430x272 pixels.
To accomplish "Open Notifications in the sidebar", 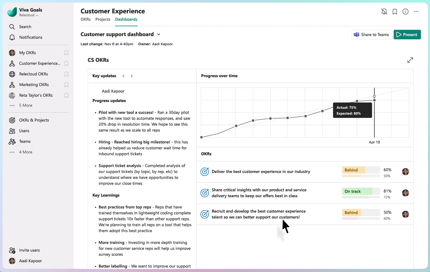I will pyautogui.click(x=30, y=37).
